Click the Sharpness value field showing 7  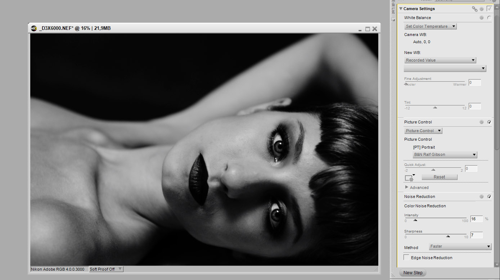pyautogui.click(x=477, y=235)
